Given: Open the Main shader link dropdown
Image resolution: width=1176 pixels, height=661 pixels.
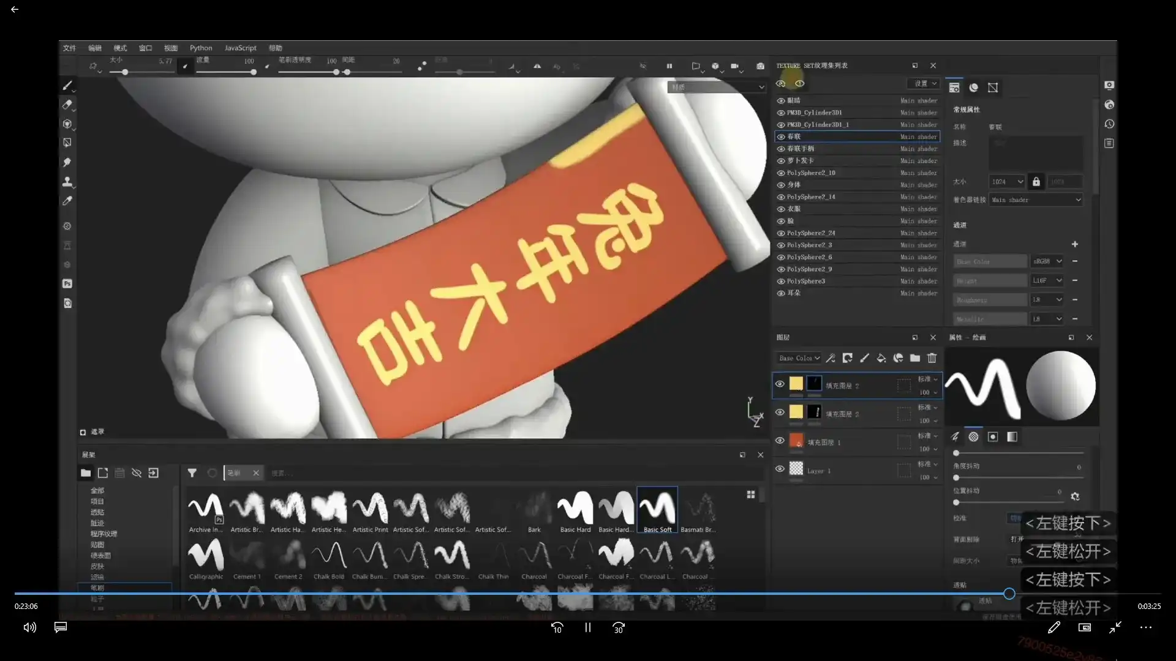Looking at the screenshot, I should [x=1036, y=200].
